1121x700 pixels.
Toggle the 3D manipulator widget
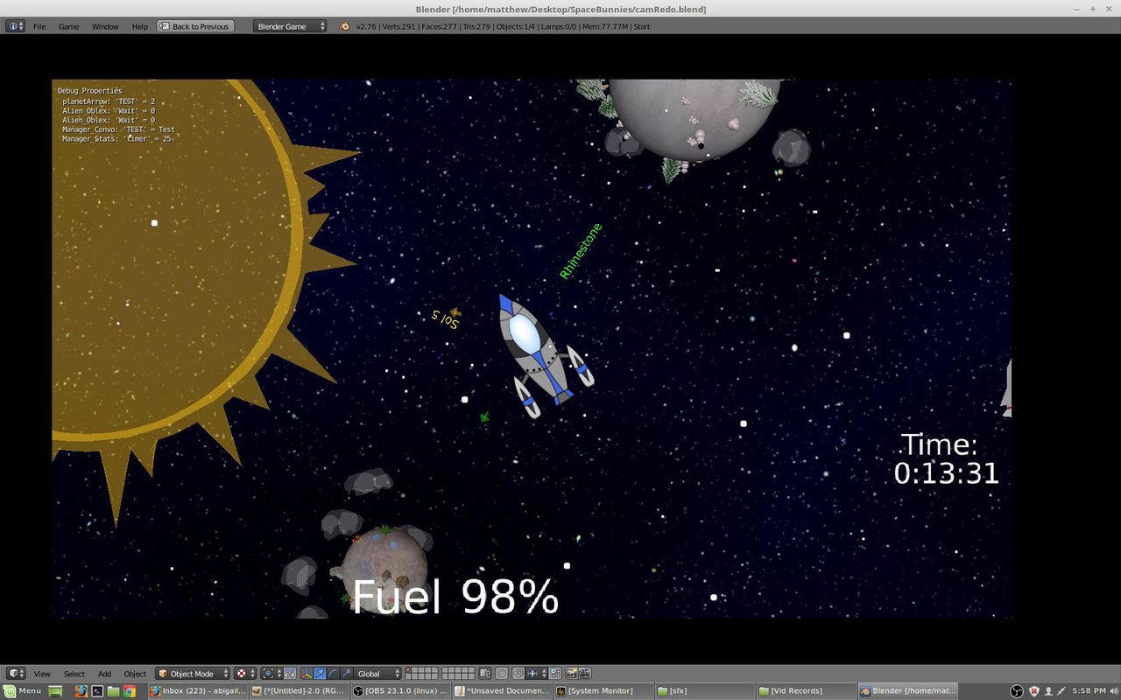(307, 674)
